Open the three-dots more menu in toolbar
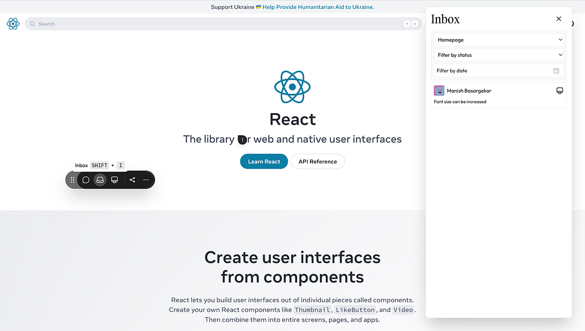The width and height of the screenshot is (585, 331). tap(146, 180)
